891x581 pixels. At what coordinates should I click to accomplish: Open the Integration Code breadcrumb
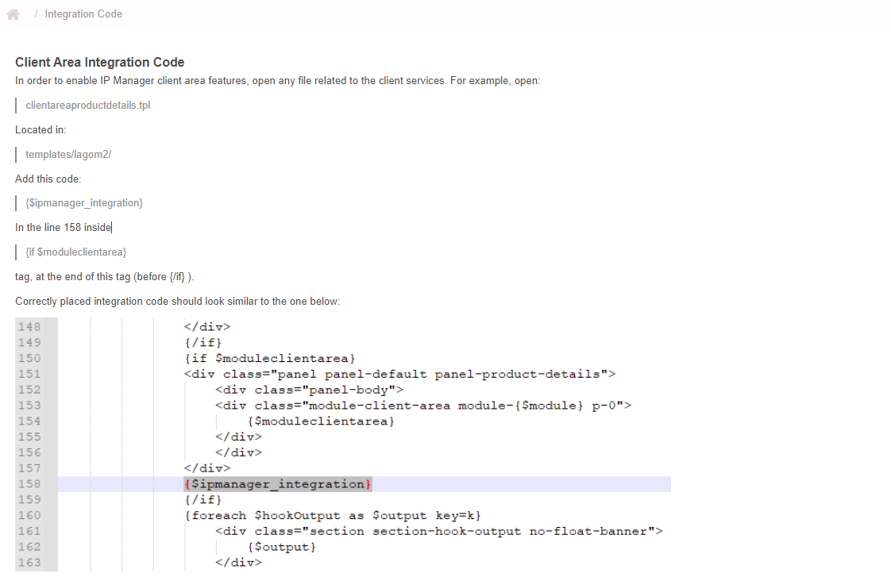(x=83, y=14)
